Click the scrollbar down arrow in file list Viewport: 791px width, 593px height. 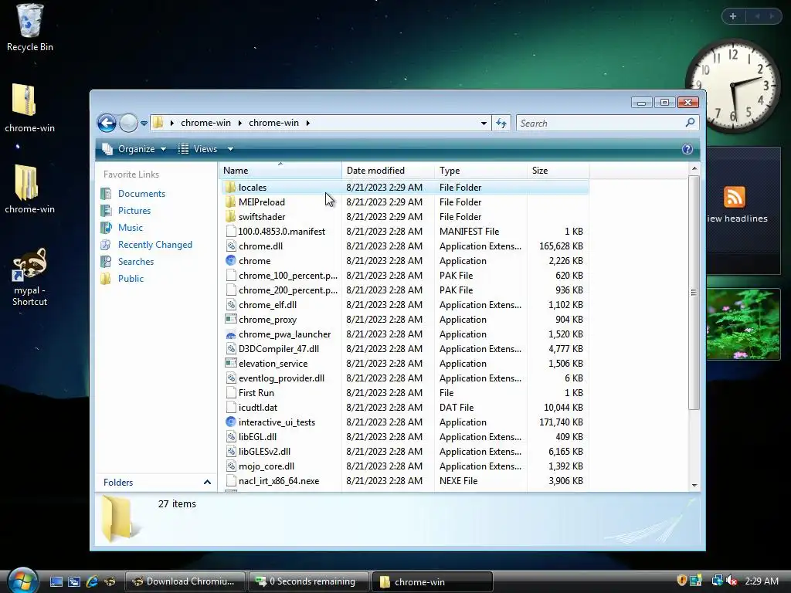coord(694,485)
